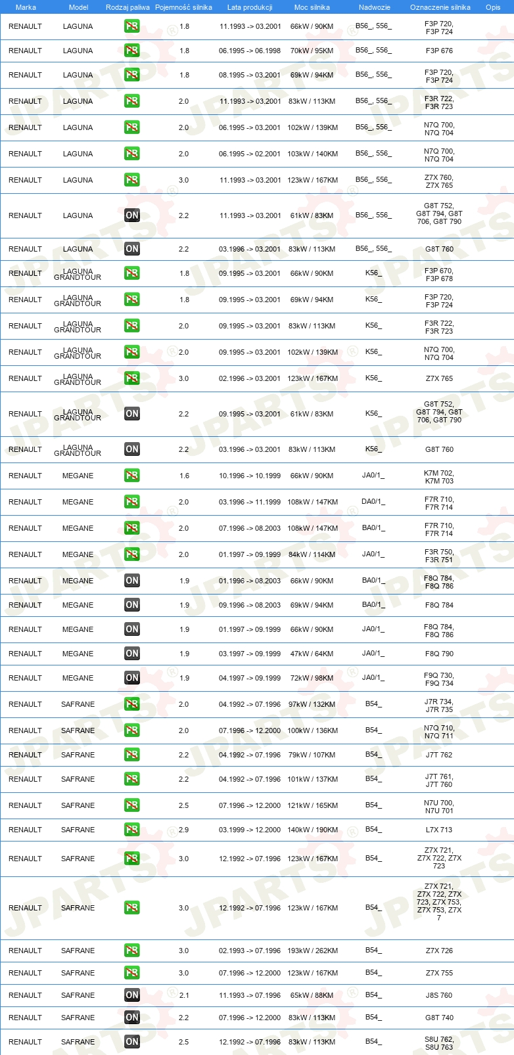Select engine code F8Q 790
The width and height of the screenshot is (514, 1055).
click(x=439, y=654)
